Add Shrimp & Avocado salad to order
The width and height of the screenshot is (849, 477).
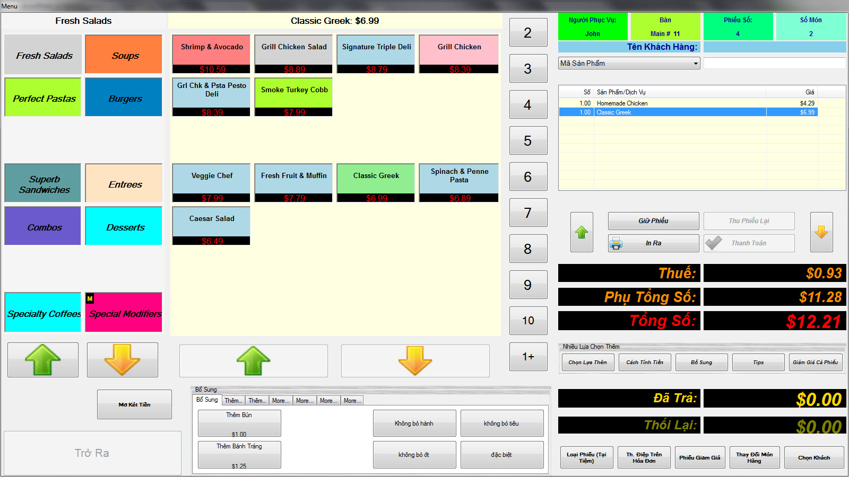tap(211, 54)
